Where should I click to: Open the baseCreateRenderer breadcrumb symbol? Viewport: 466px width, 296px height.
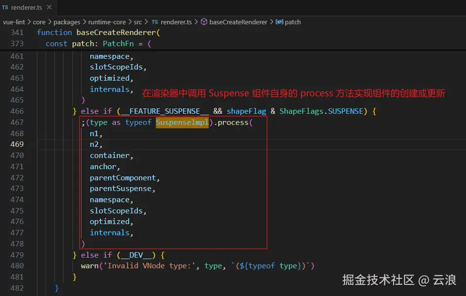[238, 22]
